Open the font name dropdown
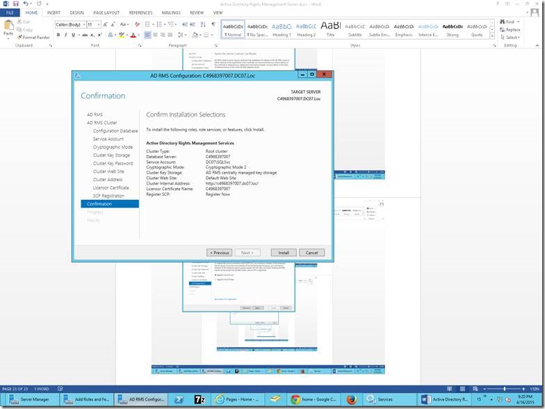545x409 pixels. [x=85, y=25]
